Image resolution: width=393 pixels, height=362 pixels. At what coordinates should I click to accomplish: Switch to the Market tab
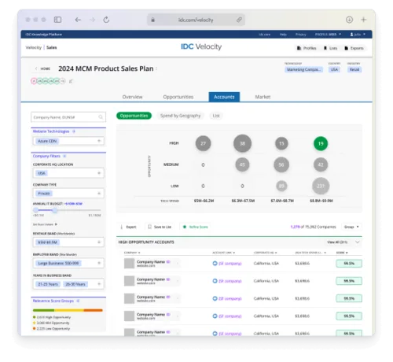(263, 97)
